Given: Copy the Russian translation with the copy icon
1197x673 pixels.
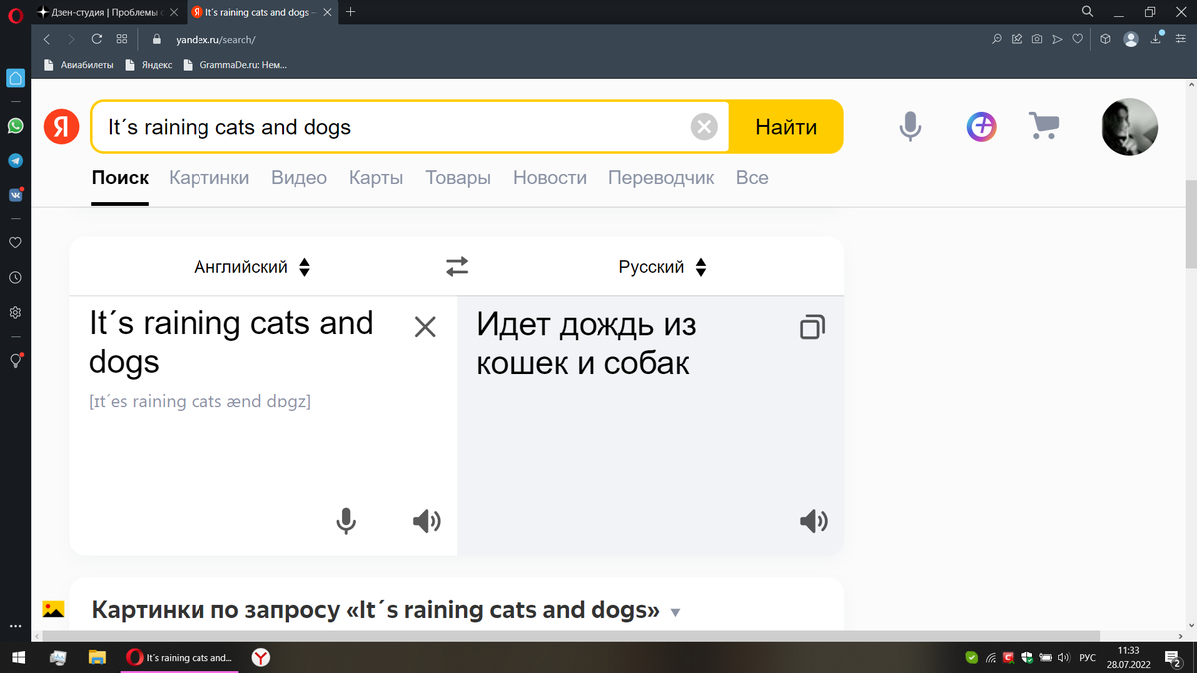Looking at the screenshot, I should [814, 326].
